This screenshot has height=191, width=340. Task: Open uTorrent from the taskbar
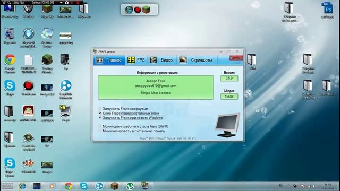point(130,186)
